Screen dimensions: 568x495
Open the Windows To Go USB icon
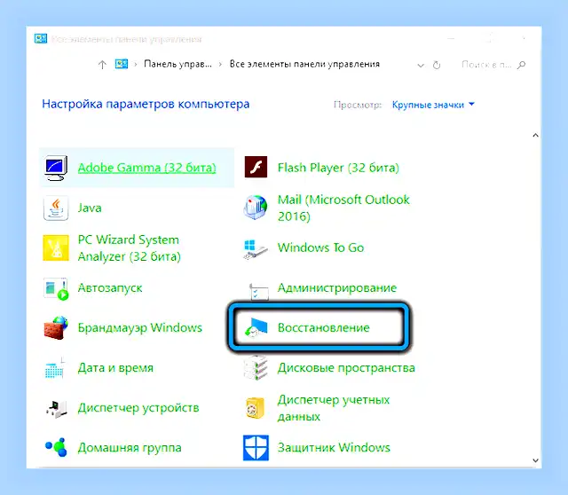tap(256, 249)
